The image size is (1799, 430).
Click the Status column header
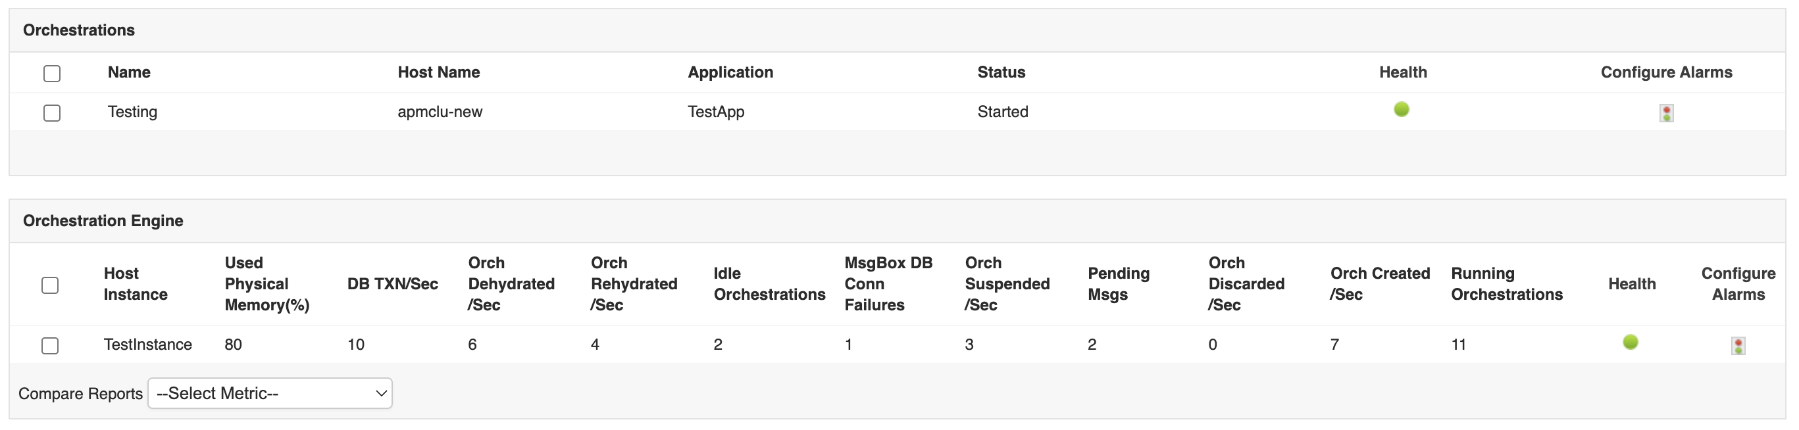pyautogui.click(x=1001, y=72)
